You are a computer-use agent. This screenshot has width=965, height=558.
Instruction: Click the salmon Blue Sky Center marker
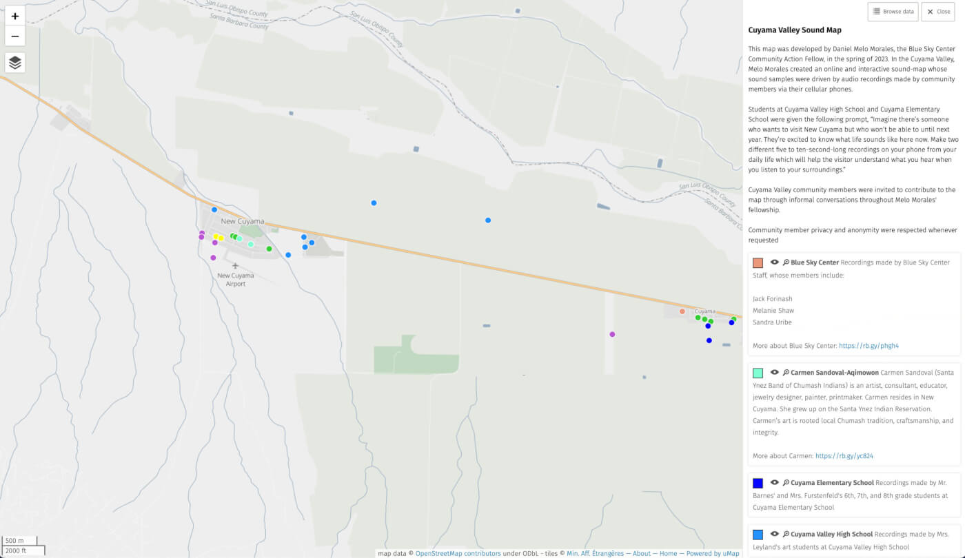pos(682,311)
